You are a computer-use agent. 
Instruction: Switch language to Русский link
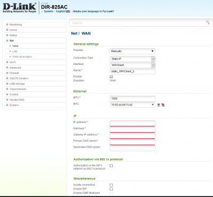tap(93, 11)
